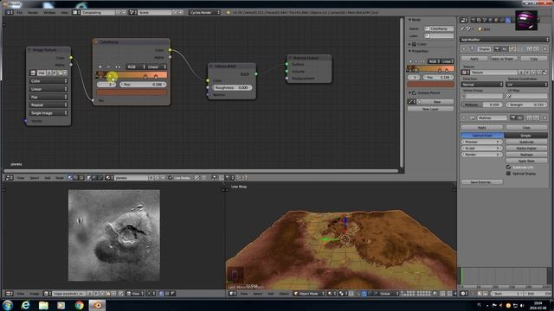This screenshot has height=311, width=554.
Task: Open the Compositing screen layout selector
Action: tap(76, 12)
